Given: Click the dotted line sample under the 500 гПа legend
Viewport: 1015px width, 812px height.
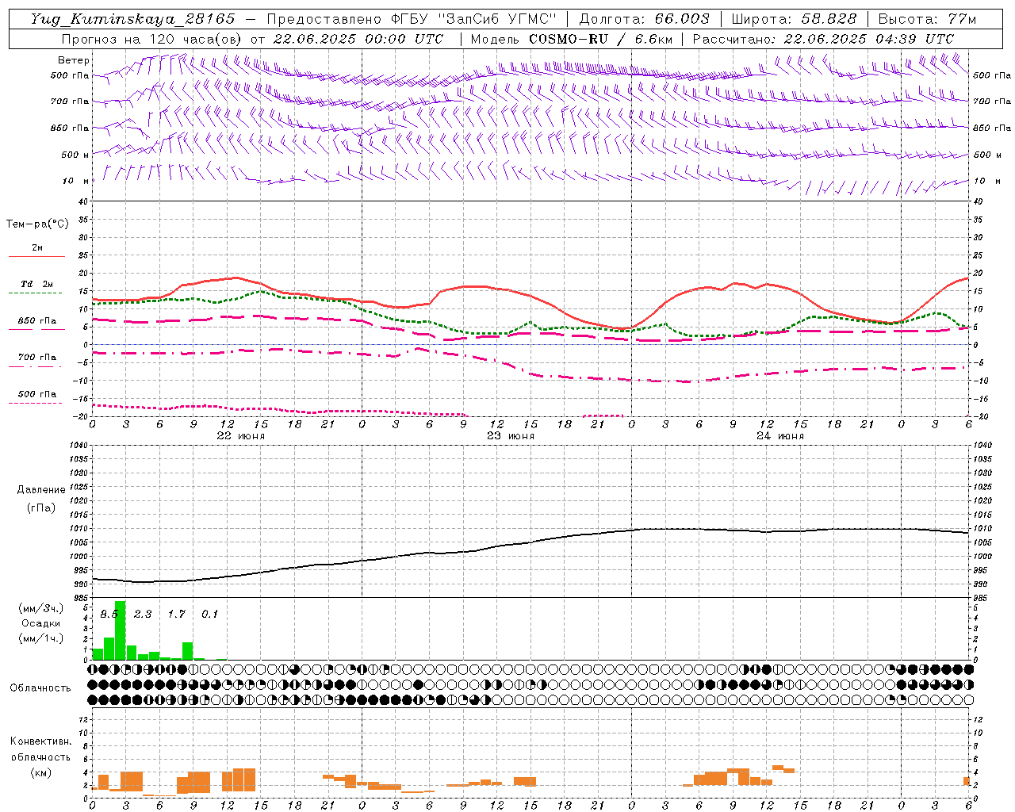Looking at the screenshot, I should click(x=35, y=404).
